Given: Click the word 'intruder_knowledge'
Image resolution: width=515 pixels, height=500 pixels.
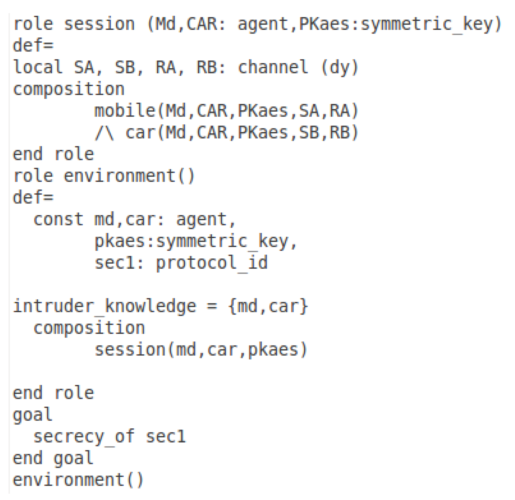Looking at the screenshot, I should click(x=105, y=306).
